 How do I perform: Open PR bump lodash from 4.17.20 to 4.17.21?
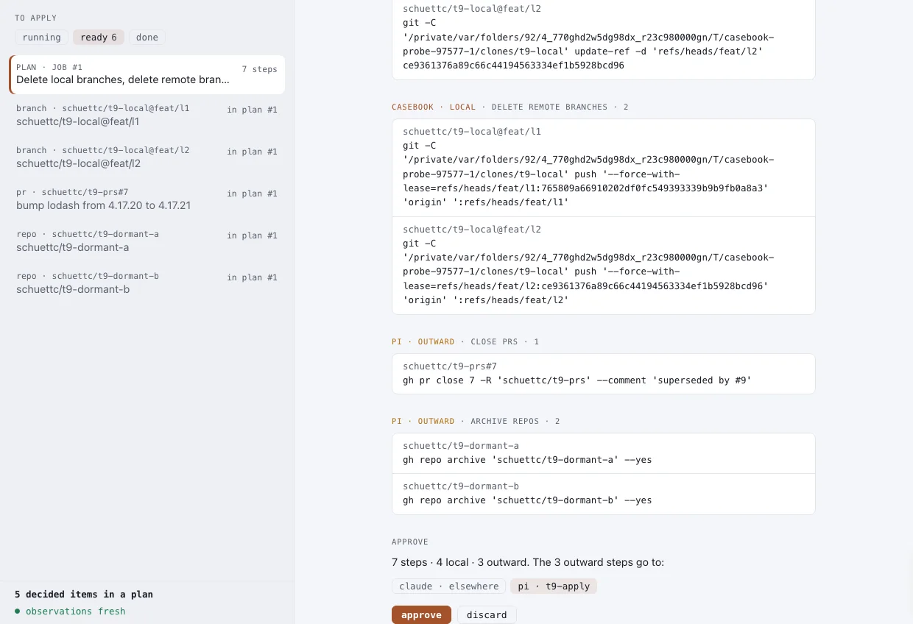[147, 199]
